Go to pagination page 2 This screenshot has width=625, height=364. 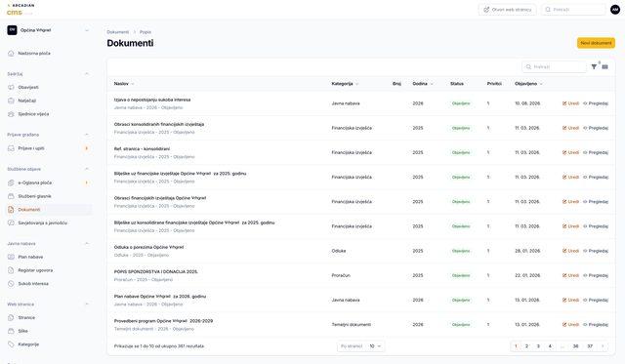527,346
